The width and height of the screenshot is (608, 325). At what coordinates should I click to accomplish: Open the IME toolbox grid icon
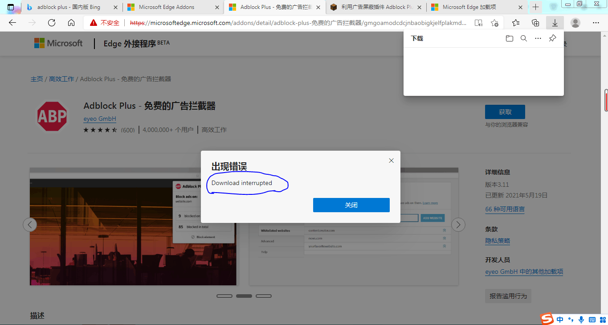(x=602, y=320)
